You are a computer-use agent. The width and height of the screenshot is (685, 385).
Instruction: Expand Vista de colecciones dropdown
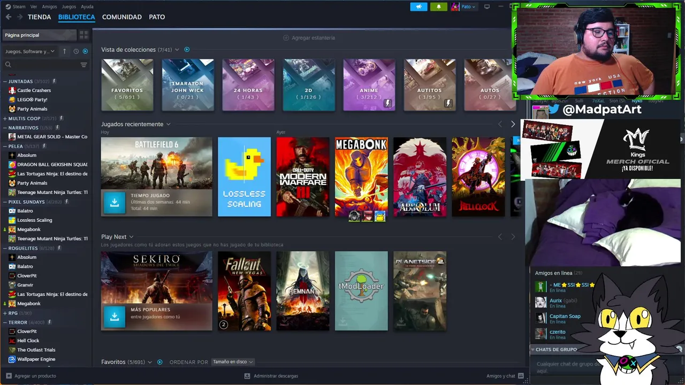(x=177, y=50)
